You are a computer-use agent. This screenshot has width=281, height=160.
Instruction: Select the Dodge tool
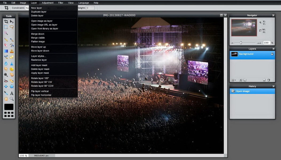pyautogui.click(x=6, y=75)
